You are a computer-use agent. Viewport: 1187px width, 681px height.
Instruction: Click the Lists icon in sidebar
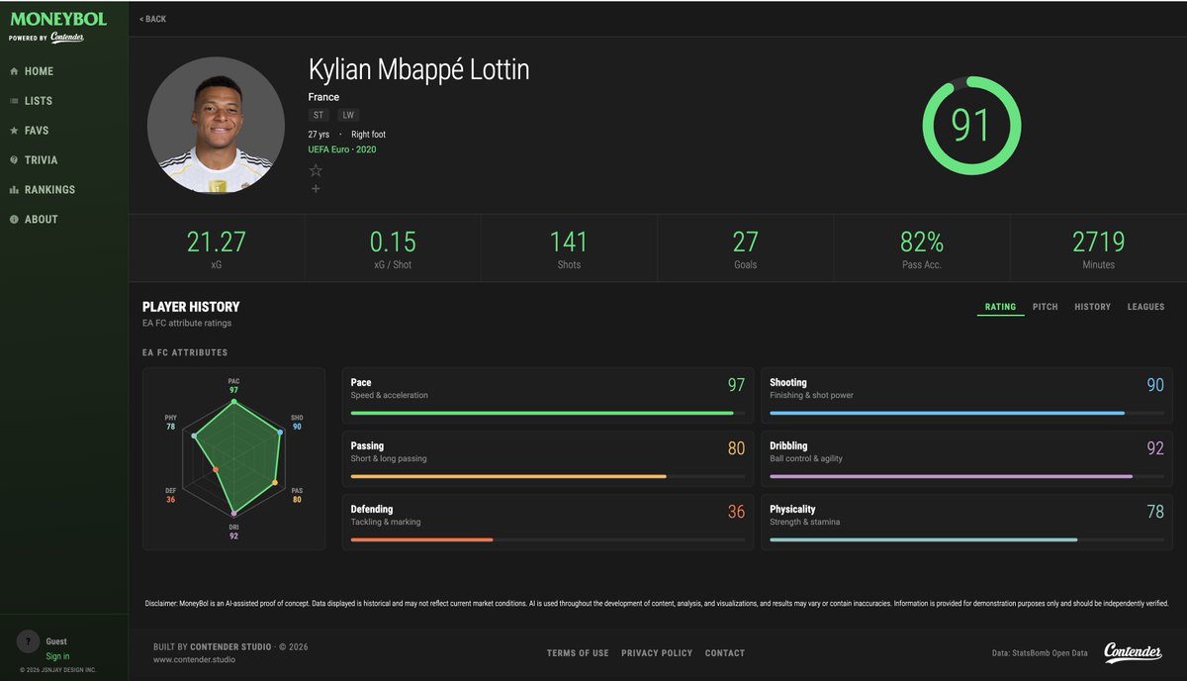tap(14, 101)
